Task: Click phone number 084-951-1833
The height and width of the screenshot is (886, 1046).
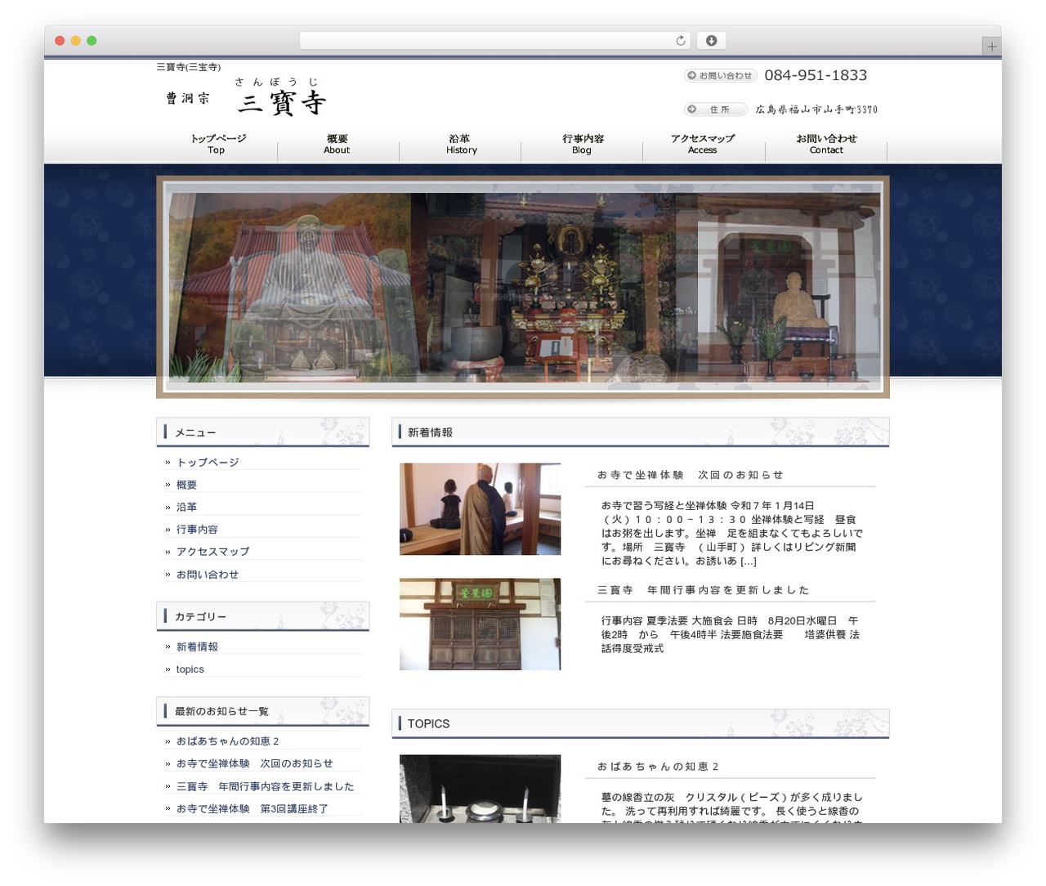Action: 816,75
